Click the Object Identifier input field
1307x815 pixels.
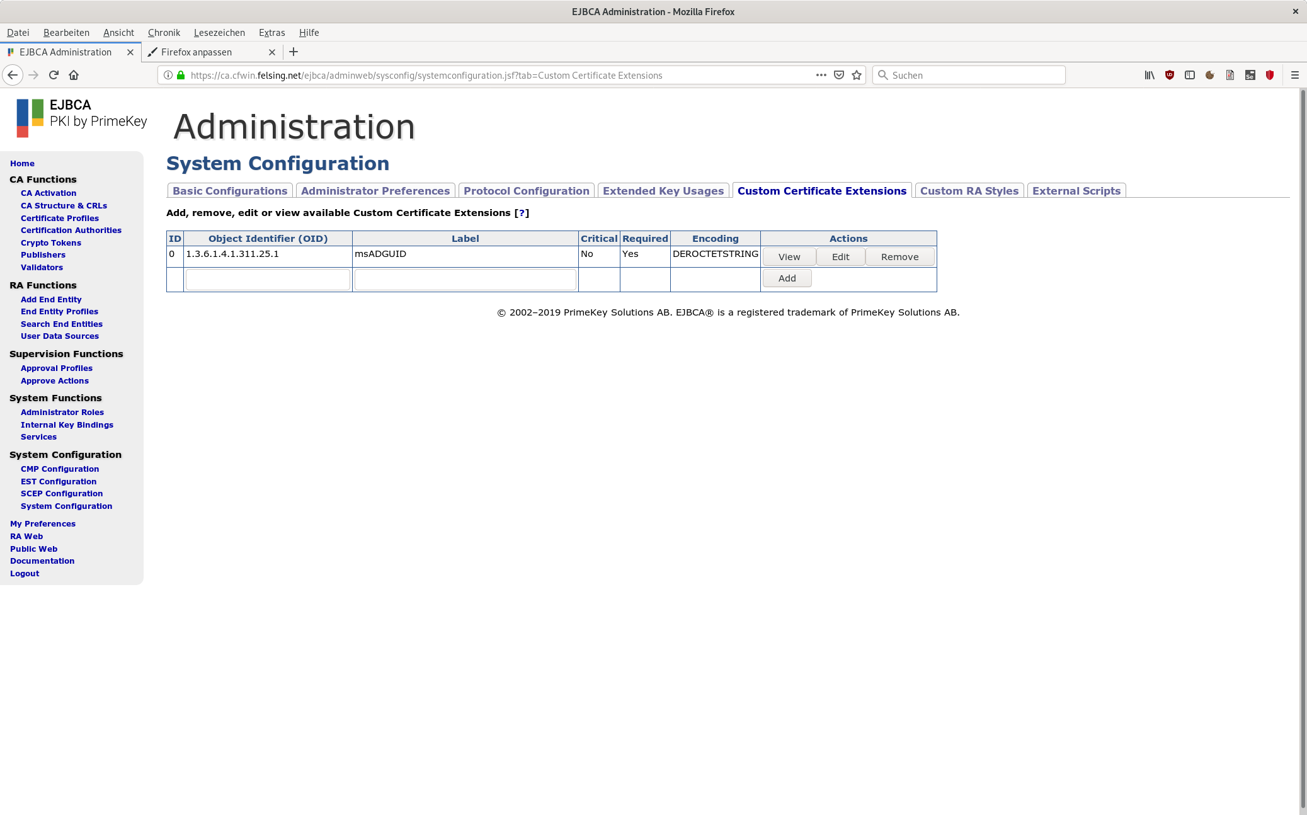tap(268, 279)
